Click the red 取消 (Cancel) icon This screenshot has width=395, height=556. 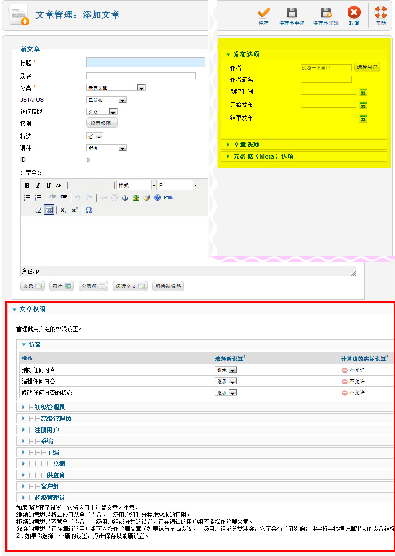[x=354, y=13]
